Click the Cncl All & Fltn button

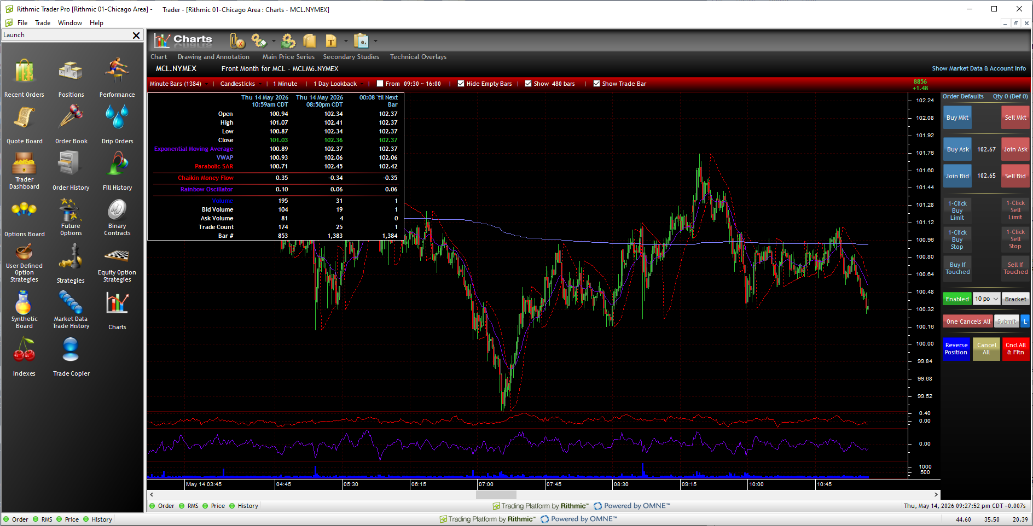pos(1015,349)
